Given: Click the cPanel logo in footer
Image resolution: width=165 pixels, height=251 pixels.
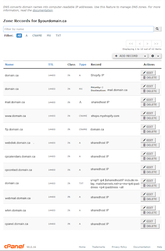Looking at the screenshot, I should (x=14, y=246).
